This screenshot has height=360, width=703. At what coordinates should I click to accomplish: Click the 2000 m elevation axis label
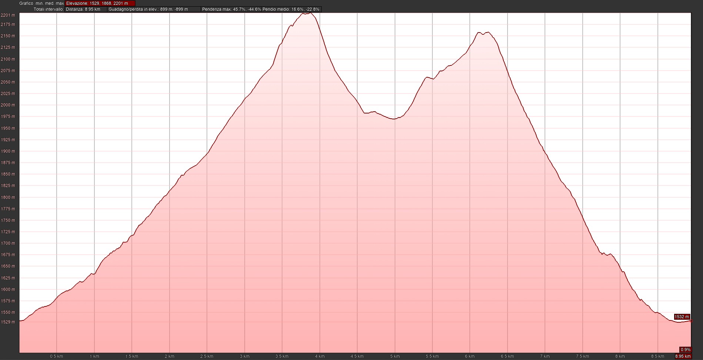point(8,105)
